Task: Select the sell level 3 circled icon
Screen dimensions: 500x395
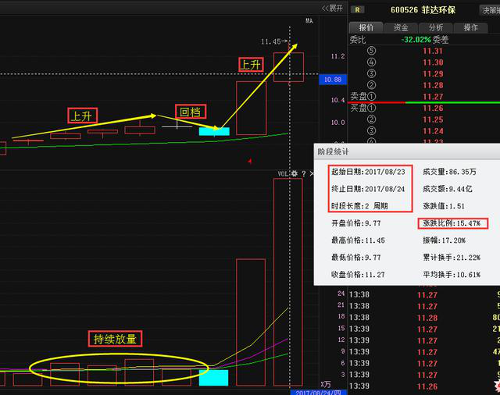Action: pyautogui.click(x=373, y=74)
